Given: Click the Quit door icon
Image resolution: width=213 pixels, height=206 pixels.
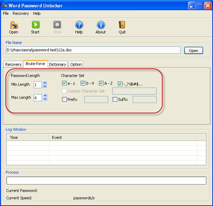Looking at the screenshot, I should (122, 25).
